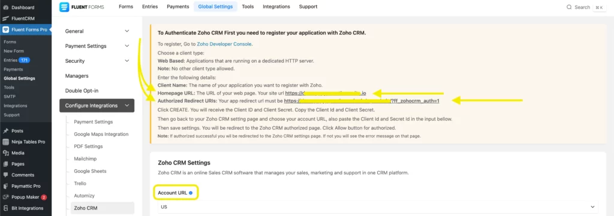Image resolution: width=614 pixels, height=216 pixels.
Task: Click the Bit Integrations icon
Action: pos(6,208)
